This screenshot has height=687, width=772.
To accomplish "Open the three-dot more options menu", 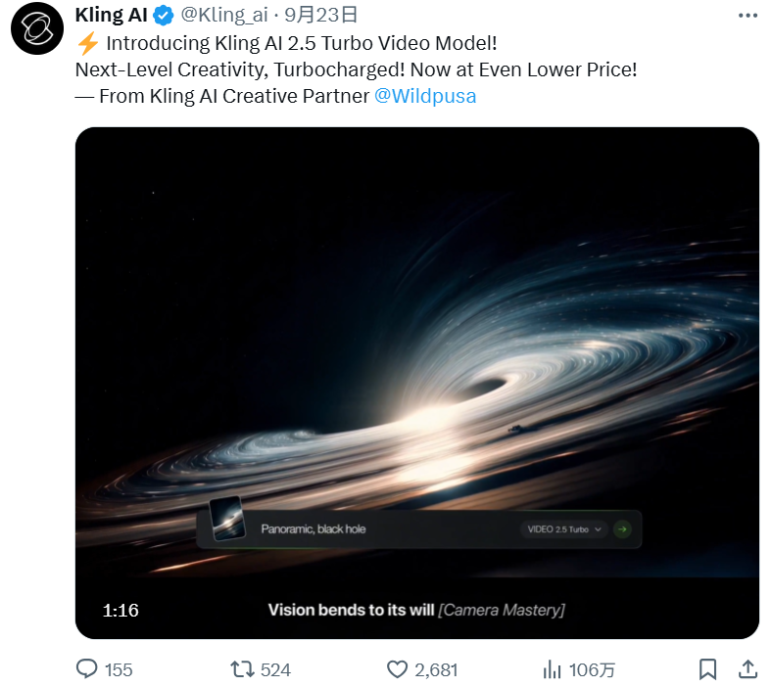I will point(748,16).
